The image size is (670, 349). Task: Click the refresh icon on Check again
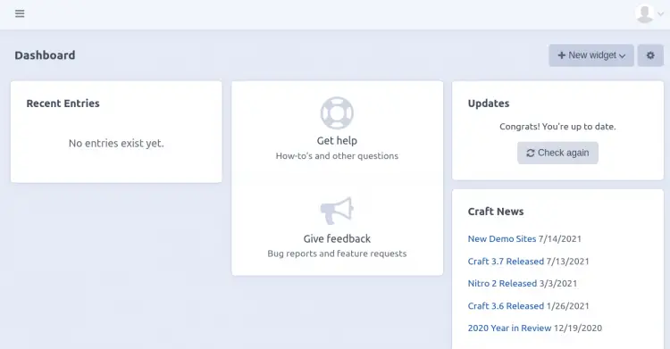pos(531,153)
